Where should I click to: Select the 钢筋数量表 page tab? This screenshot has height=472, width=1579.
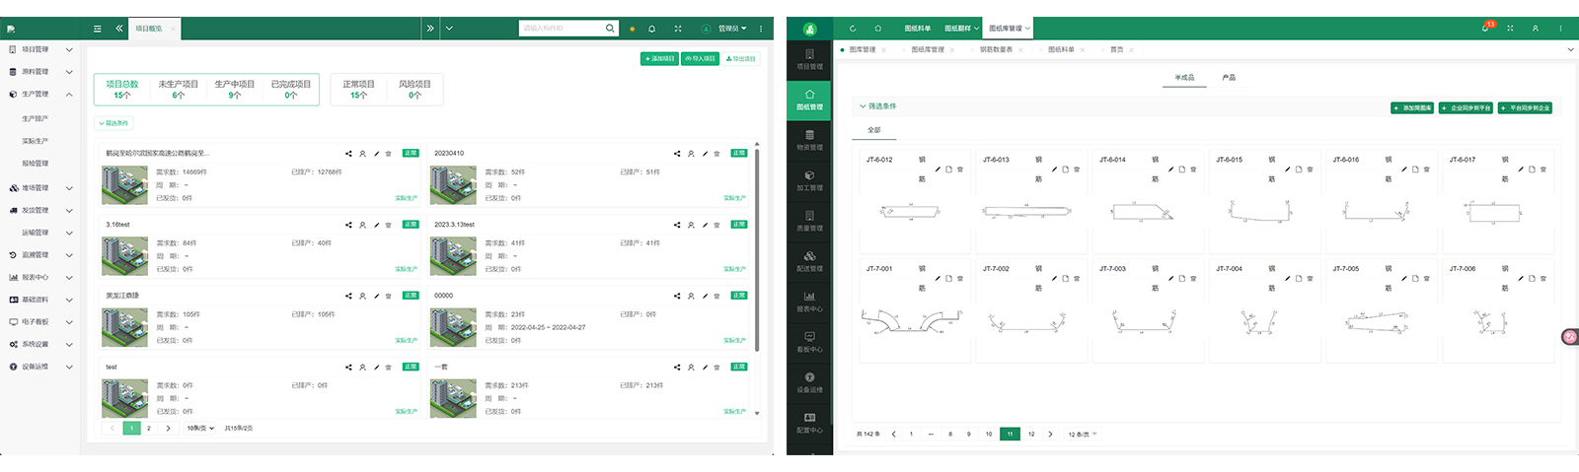click(x=996, y=50)
